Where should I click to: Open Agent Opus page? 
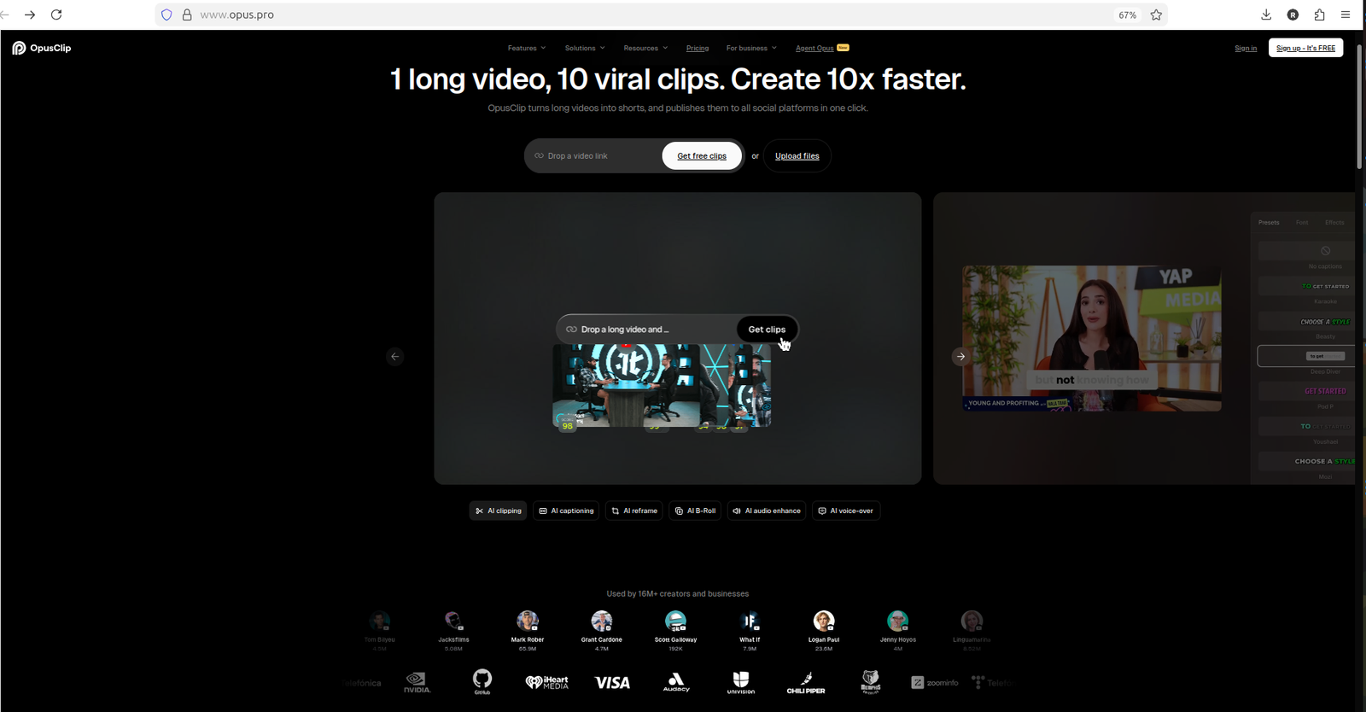[x=821, y=48]
